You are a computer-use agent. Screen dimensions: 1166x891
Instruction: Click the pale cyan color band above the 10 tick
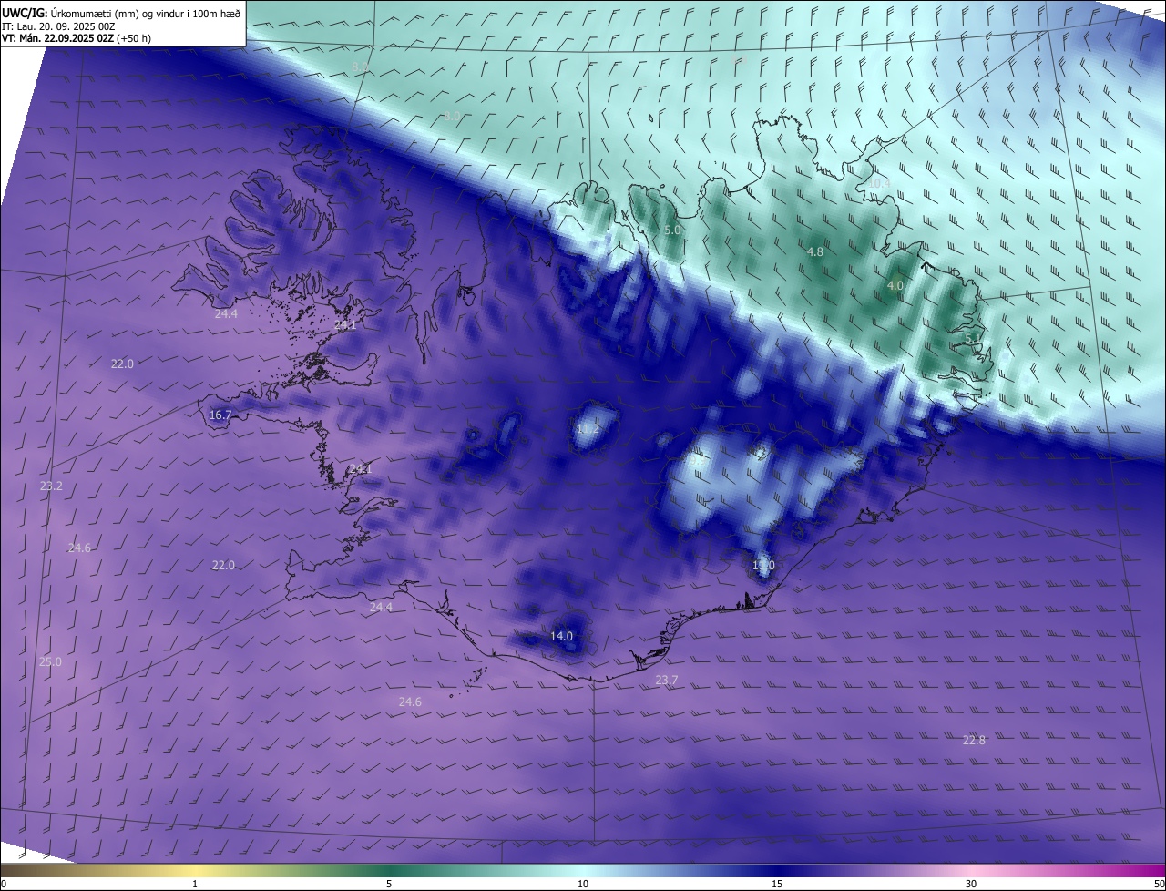[x=583, y=870]
